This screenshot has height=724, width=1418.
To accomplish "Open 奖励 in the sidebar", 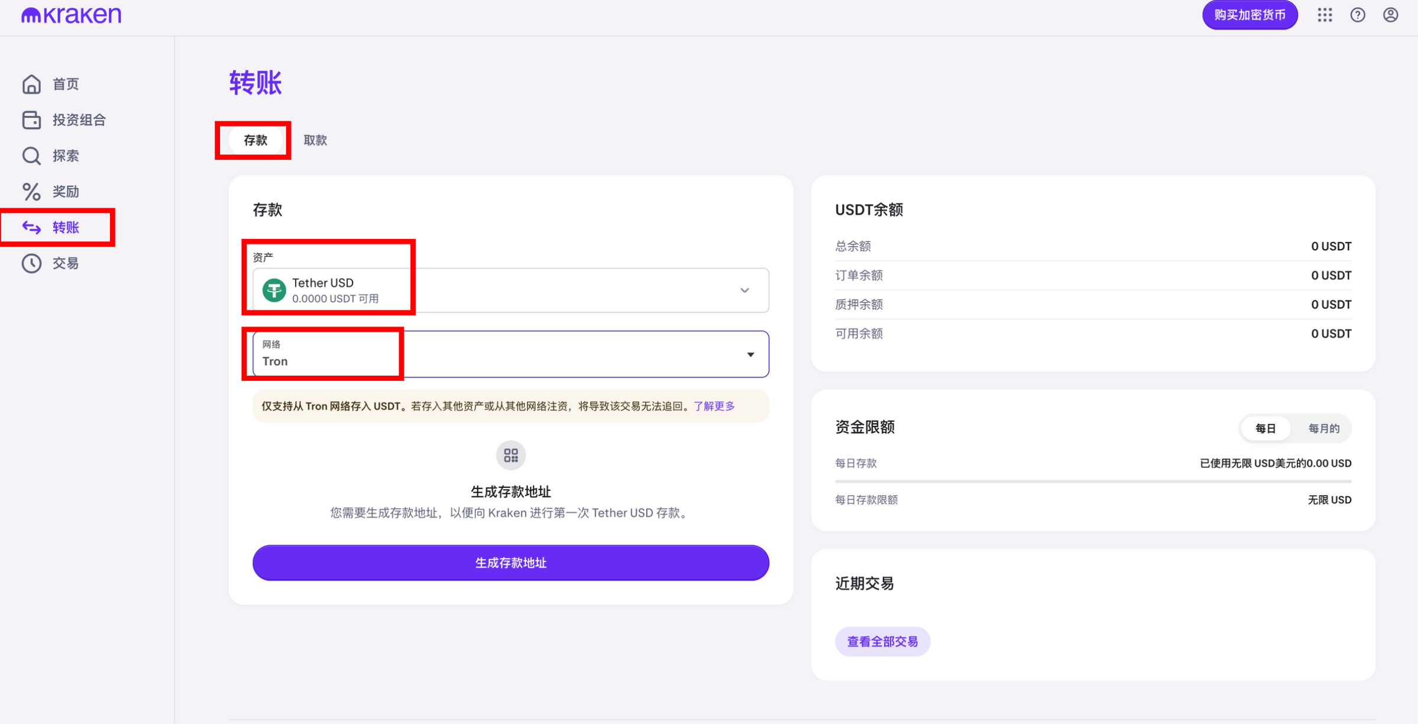I will pos(66,192).
